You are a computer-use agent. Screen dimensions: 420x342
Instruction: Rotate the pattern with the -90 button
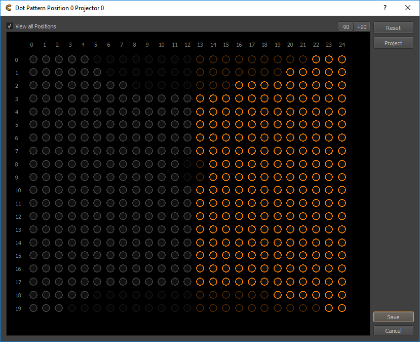point(345,27)
